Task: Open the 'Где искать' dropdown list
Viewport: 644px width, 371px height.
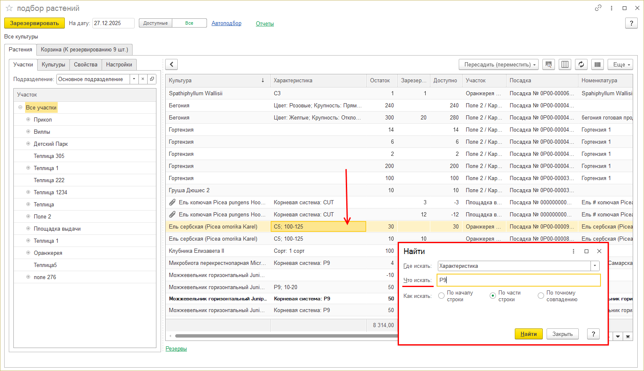Action: pos(595,266)
